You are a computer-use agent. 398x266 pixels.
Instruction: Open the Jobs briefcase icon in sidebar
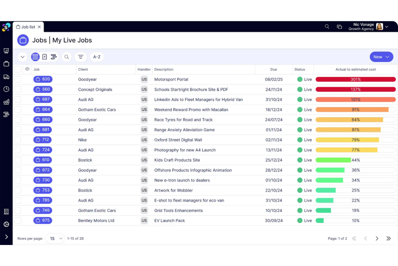(x=6, y=64)
